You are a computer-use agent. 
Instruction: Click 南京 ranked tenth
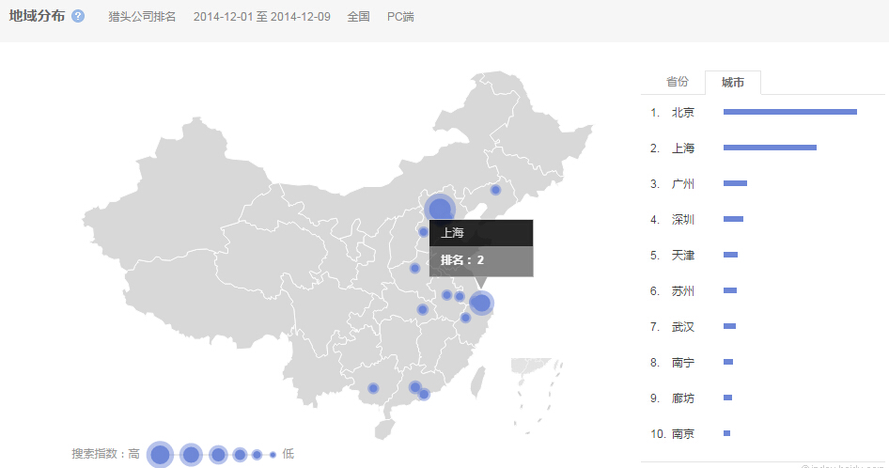(683, 434)
